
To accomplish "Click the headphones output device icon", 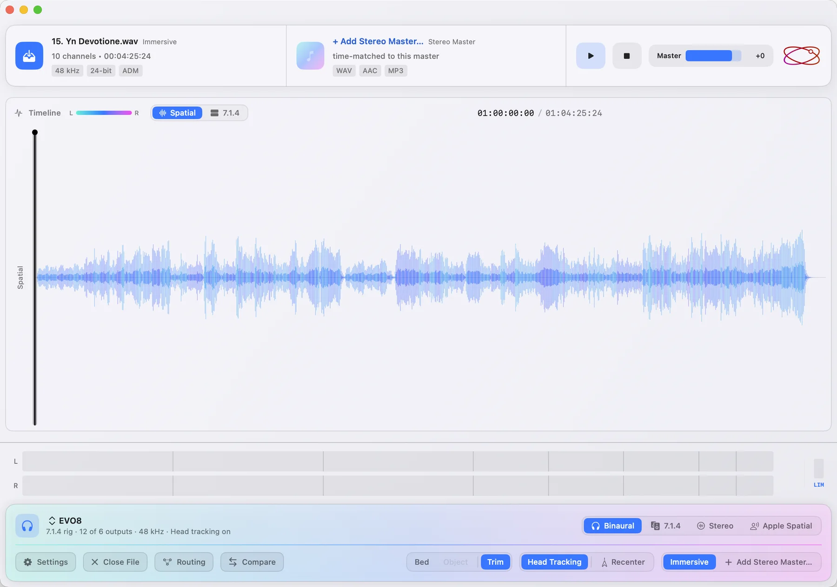I will (27, 526).
